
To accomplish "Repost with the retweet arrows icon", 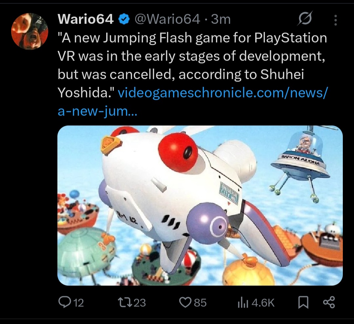I will coord(125,302).
